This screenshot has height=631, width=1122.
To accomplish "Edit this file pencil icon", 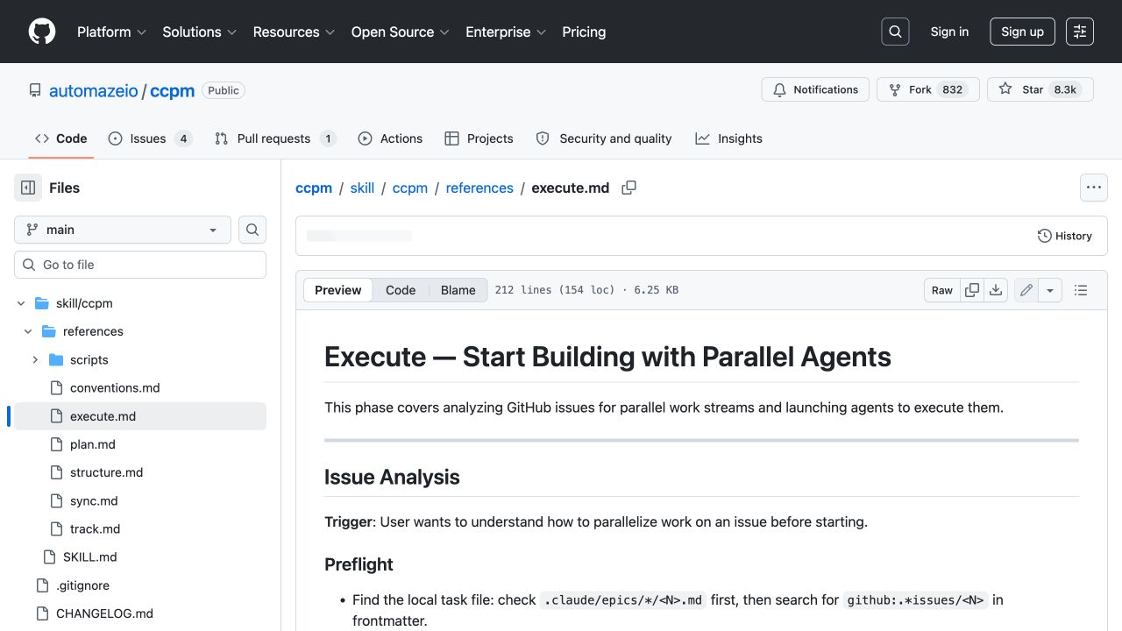I will [1026, 290].
